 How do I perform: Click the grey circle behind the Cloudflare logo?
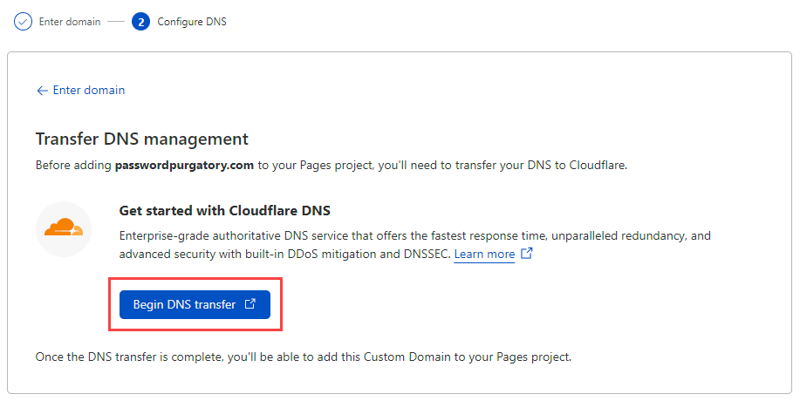pyautogui.click(x=64, y=228)
